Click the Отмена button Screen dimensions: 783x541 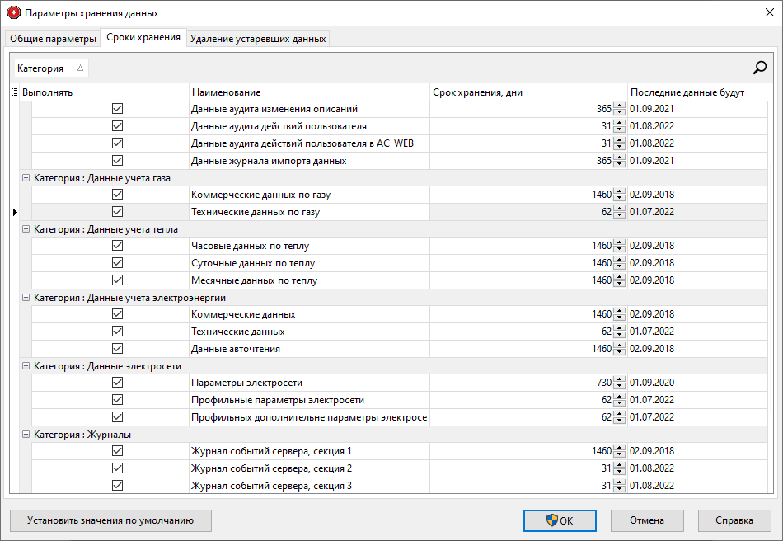(x=647, y=520)
